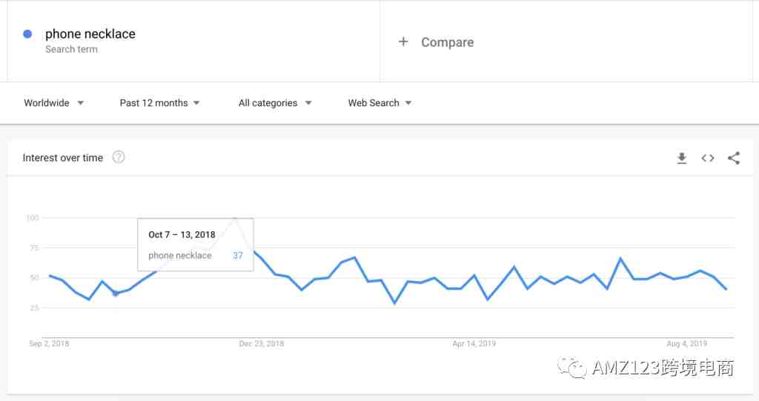Edit the phone necklace search term

[90, 34]
